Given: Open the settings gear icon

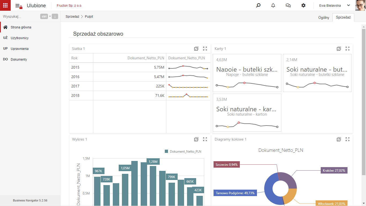Looking at the screenshot, I should coord(303,5).
